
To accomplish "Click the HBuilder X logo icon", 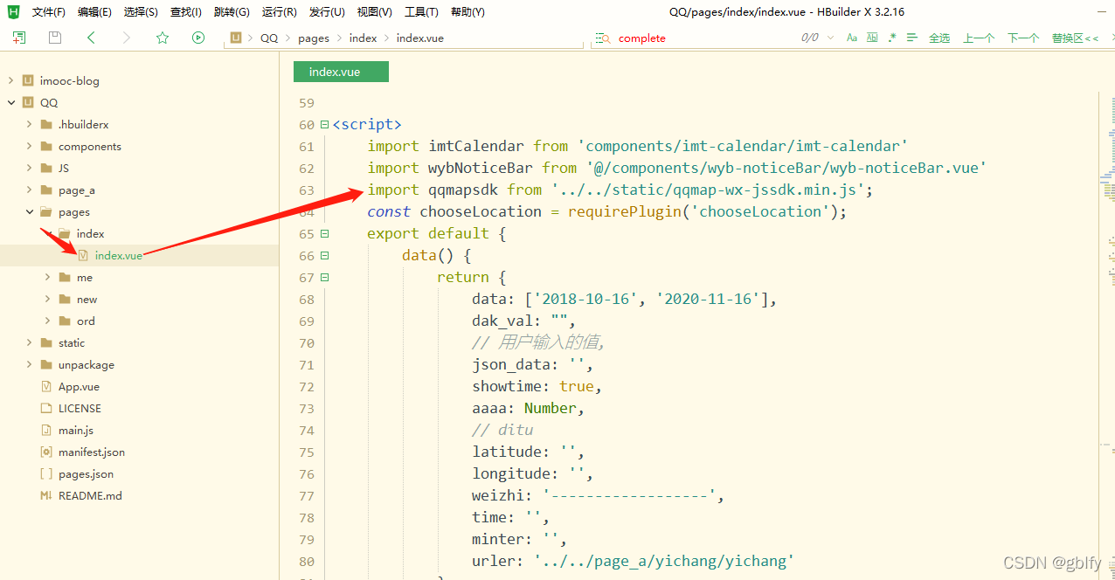I will tap(13, 11).
